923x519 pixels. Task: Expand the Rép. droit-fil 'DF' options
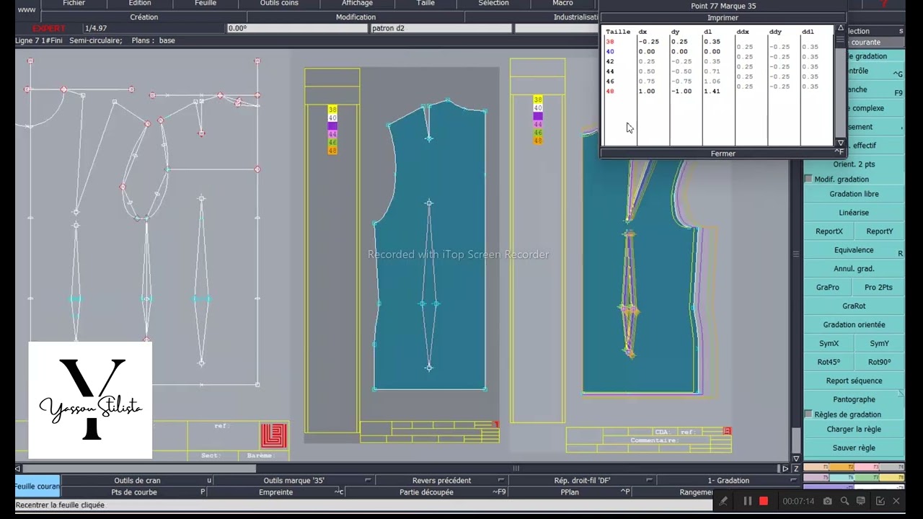(649, 481)
